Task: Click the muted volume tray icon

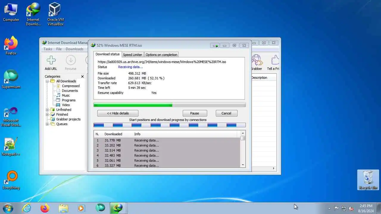Action: pyautogui.click(x=351, y=208)
